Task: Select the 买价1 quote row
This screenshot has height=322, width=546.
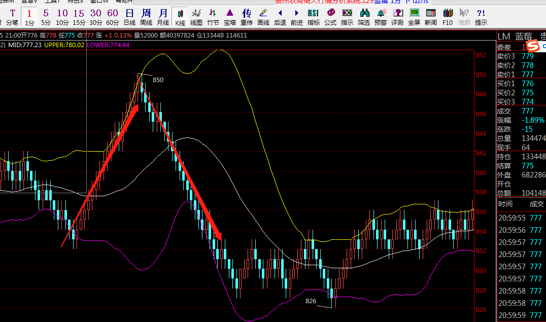Action: tap(521, 84)
